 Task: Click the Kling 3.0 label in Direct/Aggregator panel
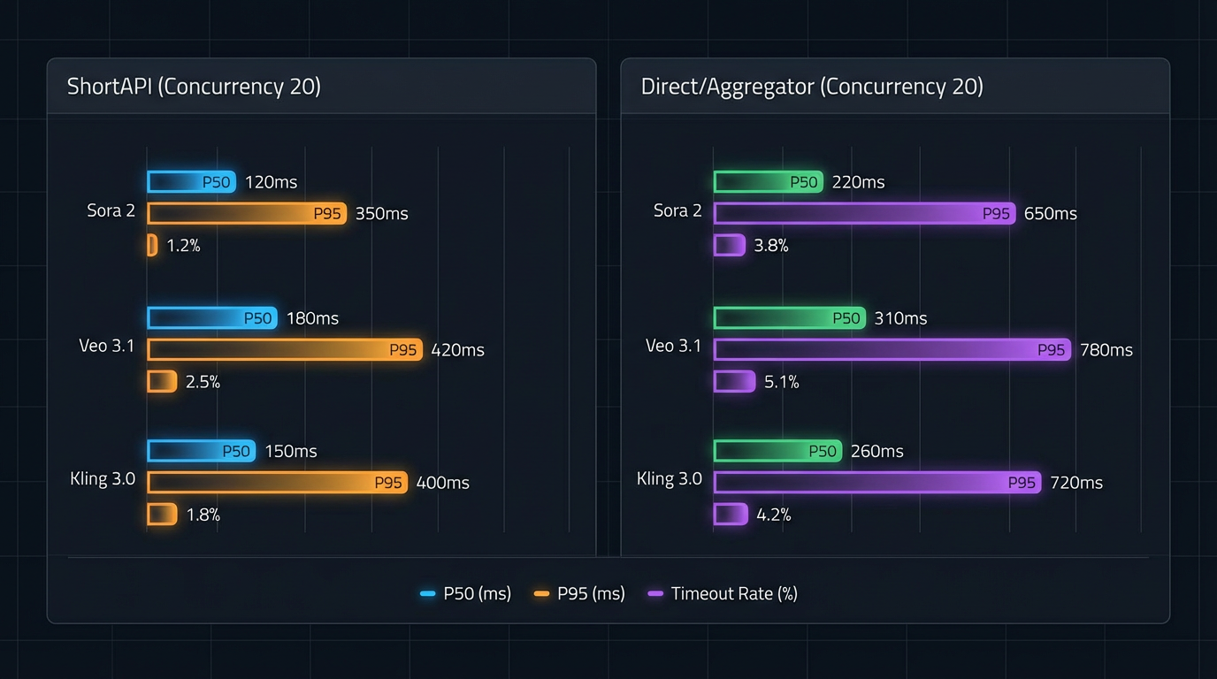tap(670, 479)
